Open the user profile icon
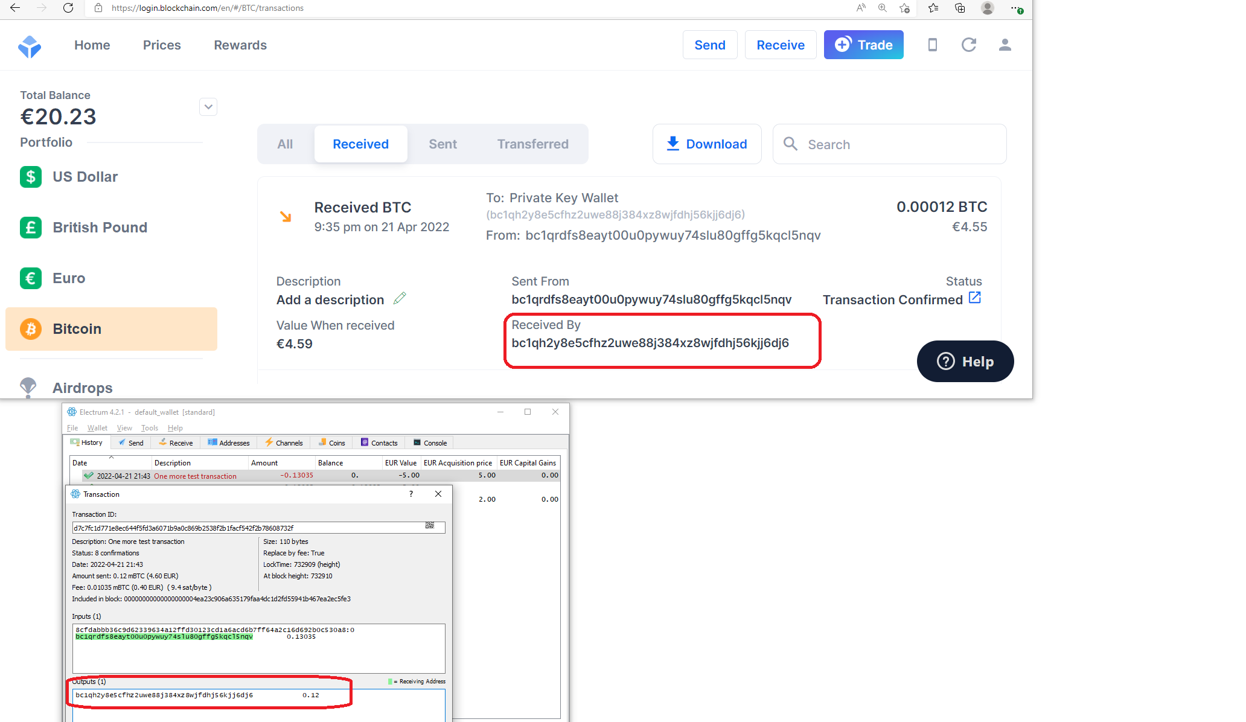This screenshot has height=722, width=1246. coord(1005,45)
